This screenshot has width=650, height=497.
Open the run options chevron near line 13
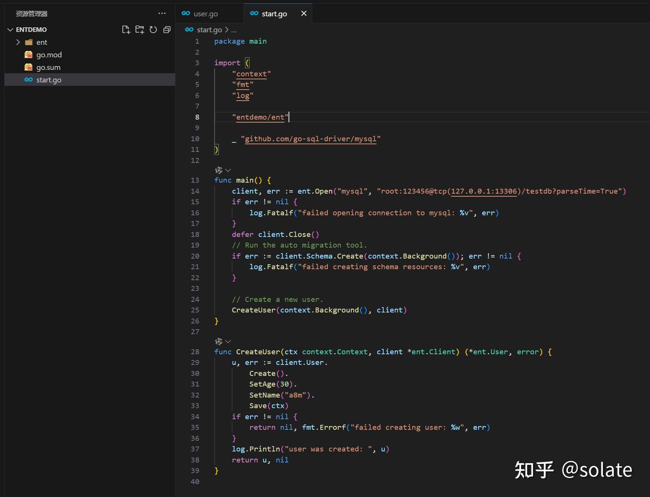pos(228,170)
